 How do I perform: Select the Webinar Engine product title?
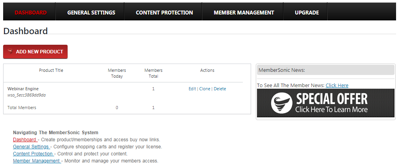23,89
